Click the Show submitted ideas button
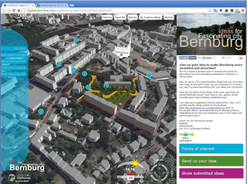The width and height of the screenshot is (248, 184). 211,173
